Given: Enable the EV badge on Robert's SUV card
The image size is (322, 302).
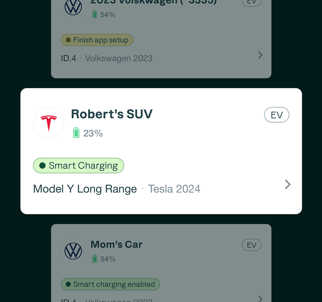Looking at the screenshot, I should click(x=276, y=115).
